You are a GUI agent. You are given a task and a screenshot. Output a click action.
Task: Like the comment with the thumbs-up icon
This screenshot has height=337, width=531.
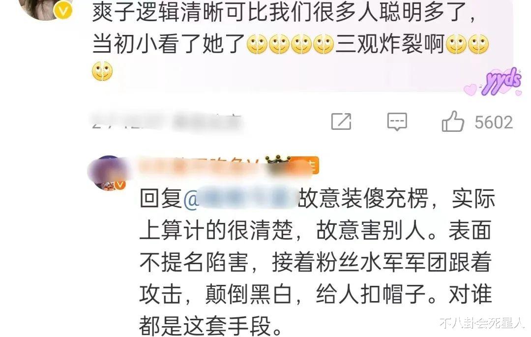[453, 121]
